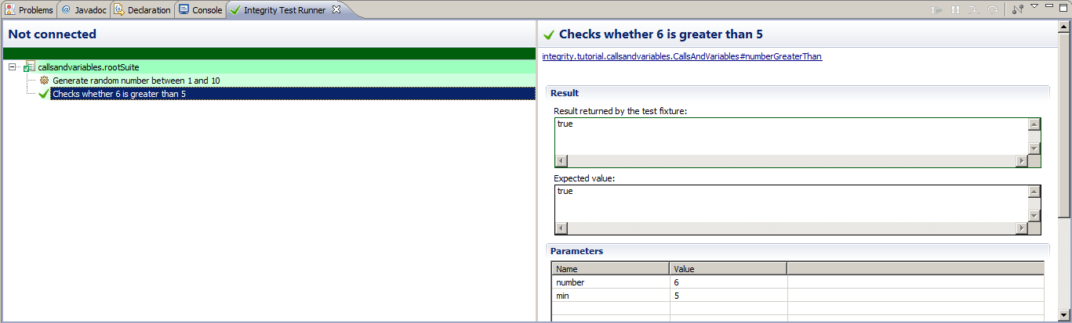The height and width of the screenshot is (323, 1072).
Task: Click the gear icon beside Generate random number
Action: pyautogui.click(x=44, y=81)
